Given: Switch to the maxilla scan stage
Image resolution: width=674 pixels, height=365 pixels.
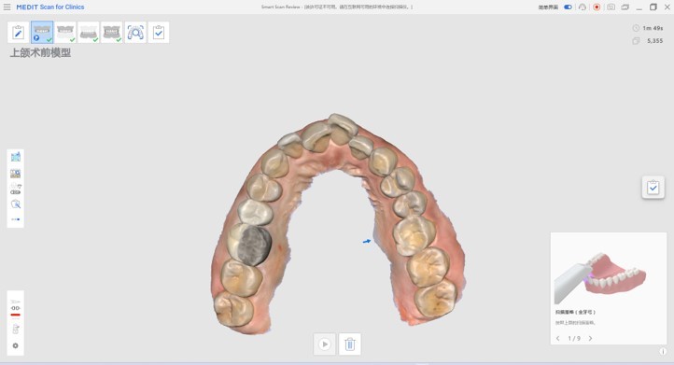Looking at the screenshot, I should (65, 33).
